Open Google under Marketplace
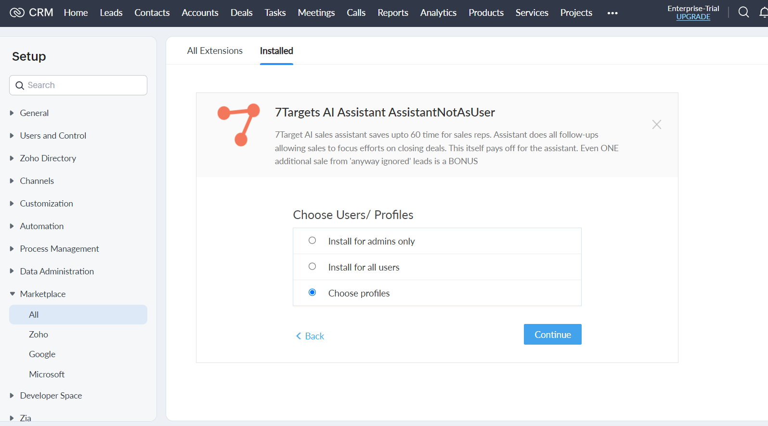 tap(42, 354)
